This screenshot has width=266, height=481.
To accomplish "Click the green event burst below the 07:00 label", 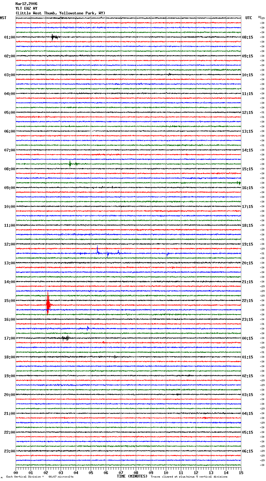I will click(70, 164).
